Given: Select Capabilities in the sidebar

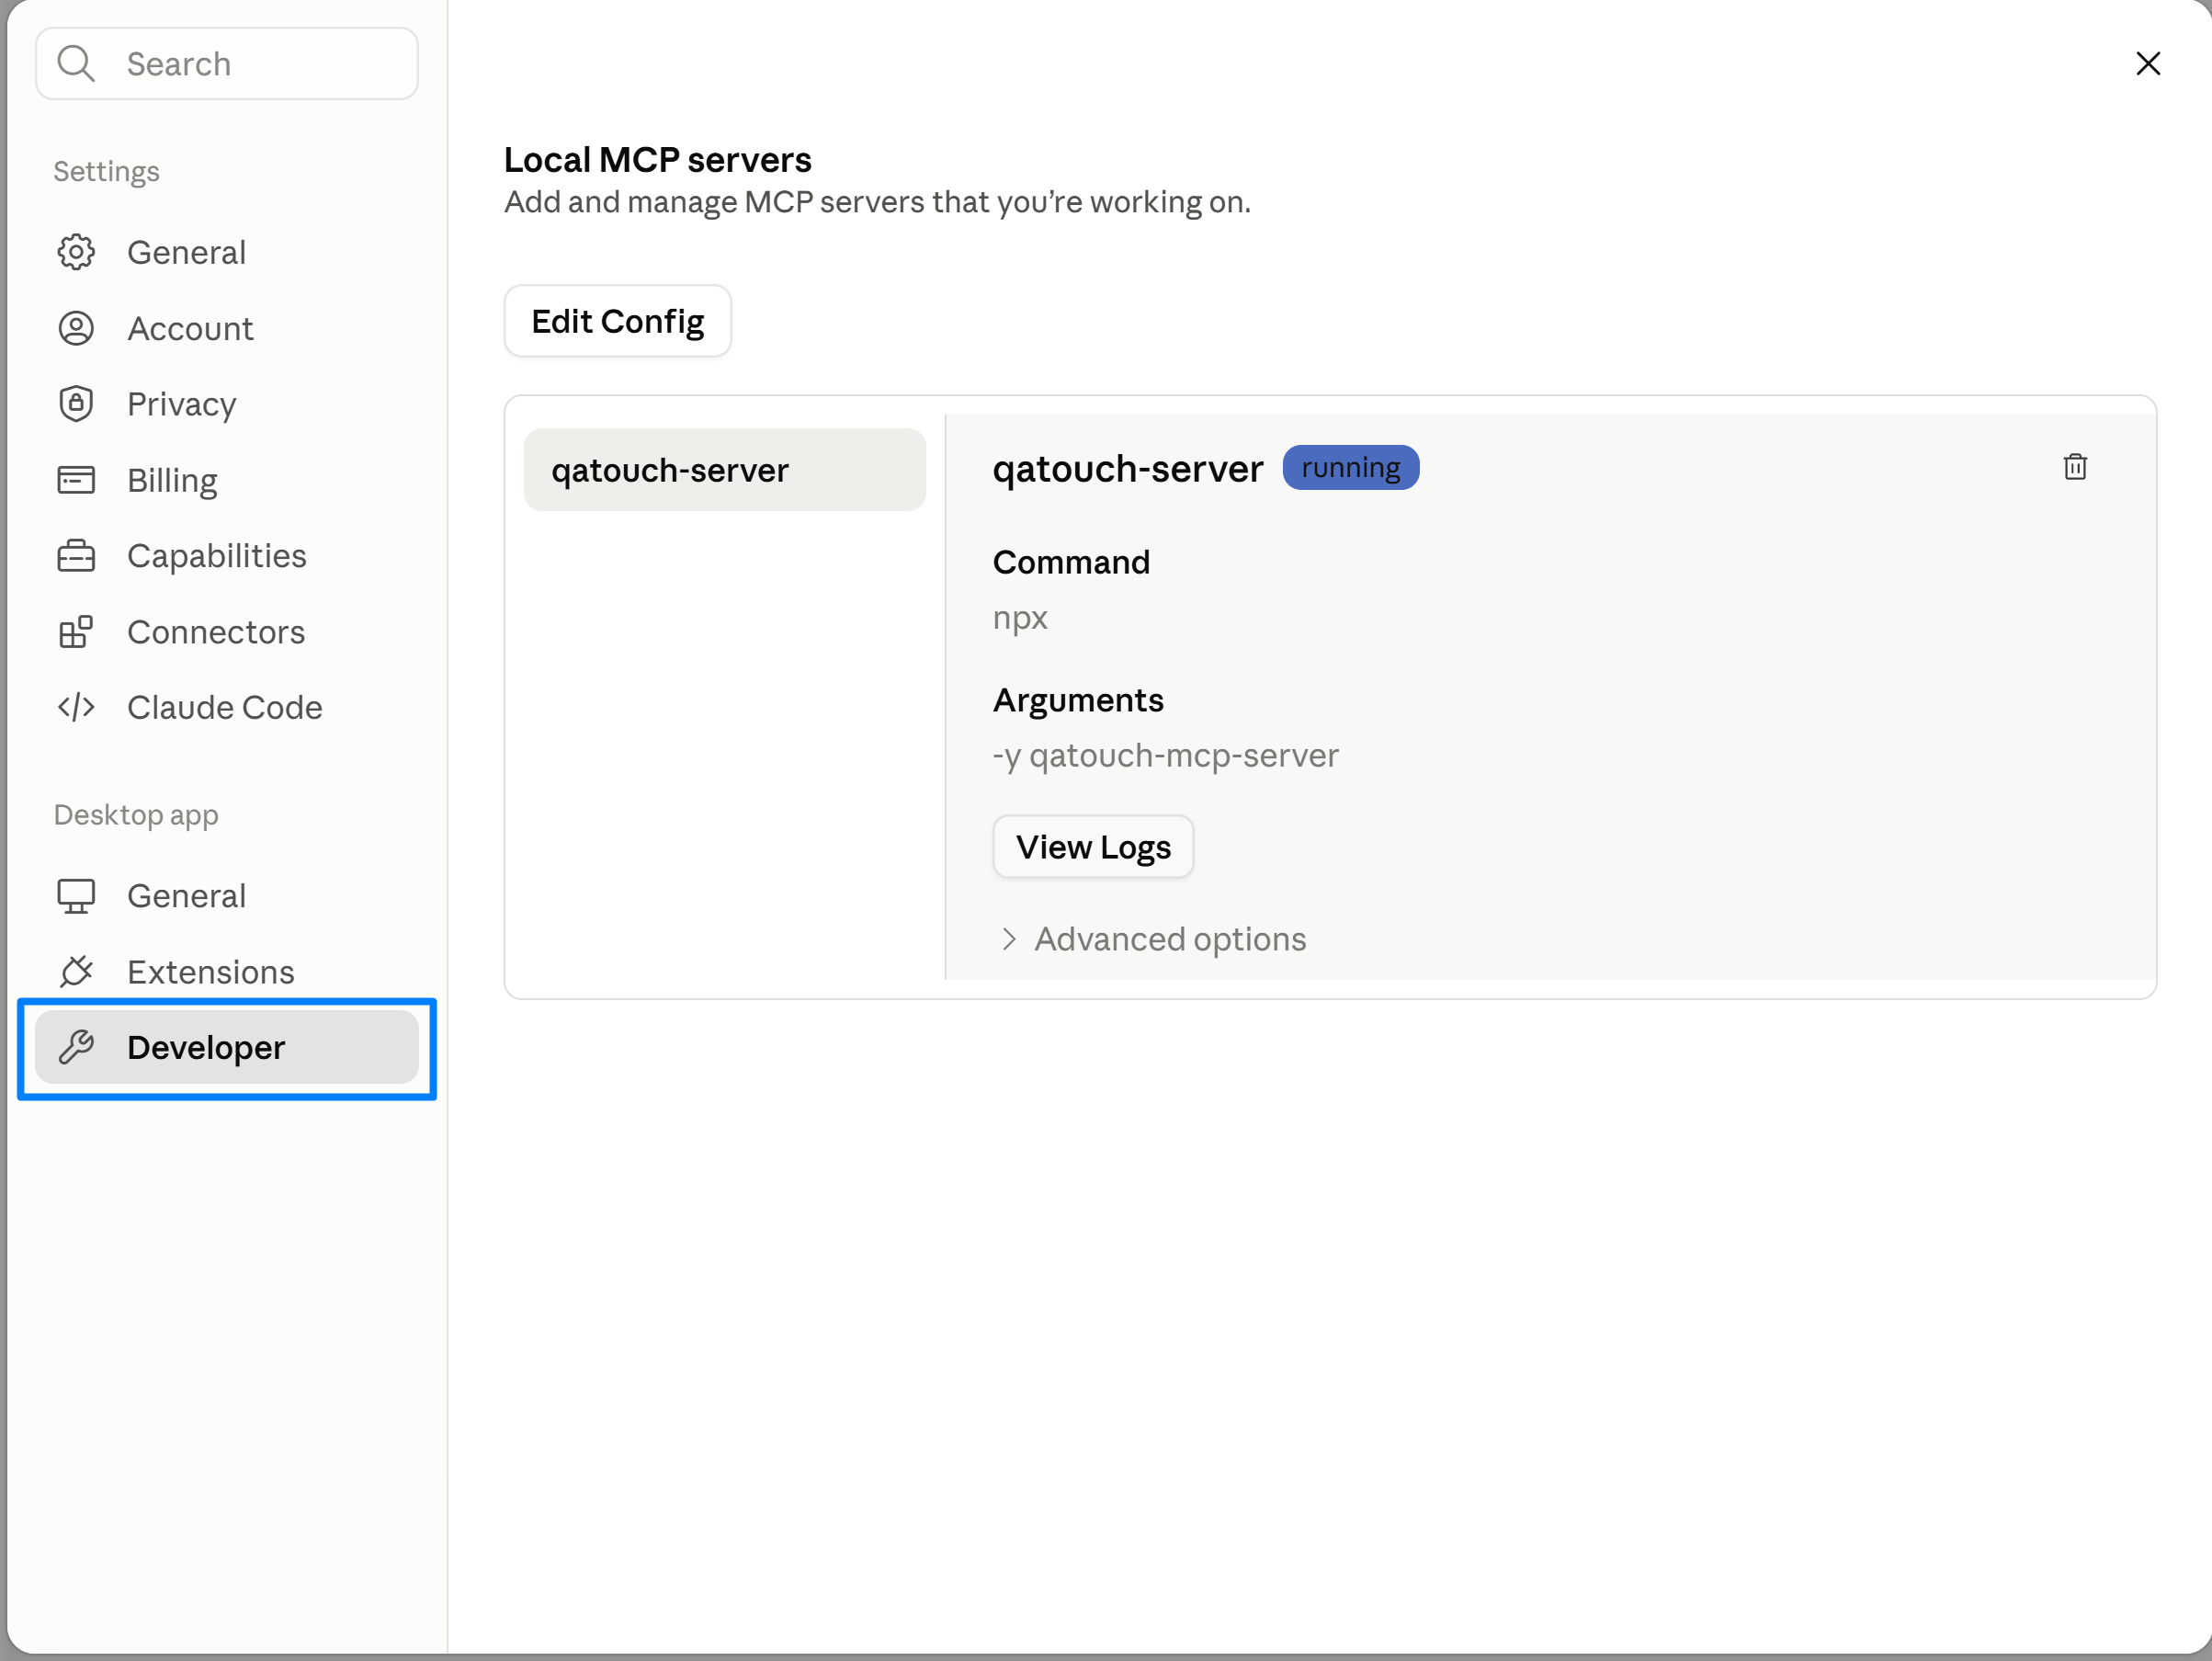Looking at the screenshot, I should coord(226,556).
